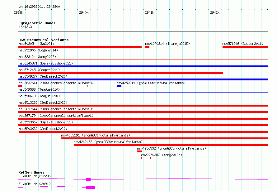277x191 pixels.
Task: Select the nsv6513235 red bar
Action: point(143,106)
